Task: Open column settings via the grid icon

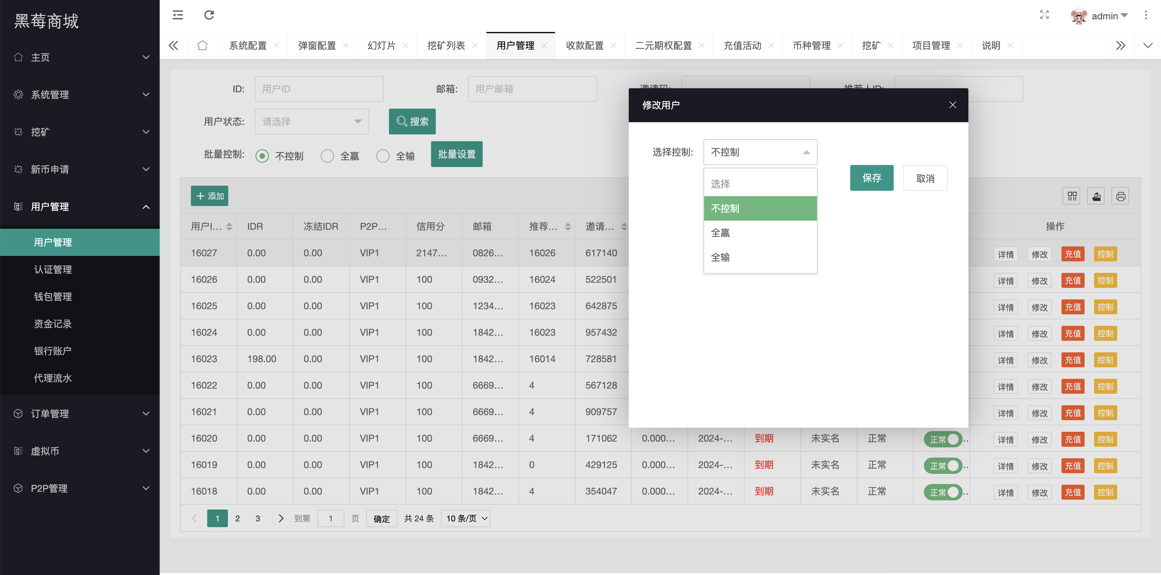Action: [x=1072, y=196]
